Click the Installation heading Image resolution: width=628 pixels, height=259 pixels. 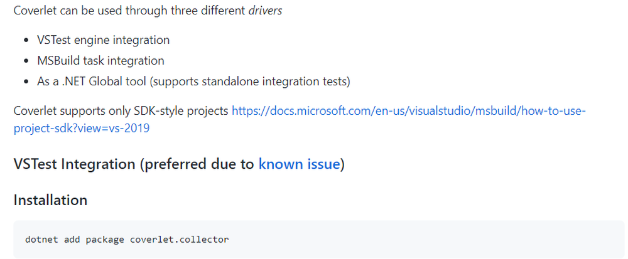(50, 200)
